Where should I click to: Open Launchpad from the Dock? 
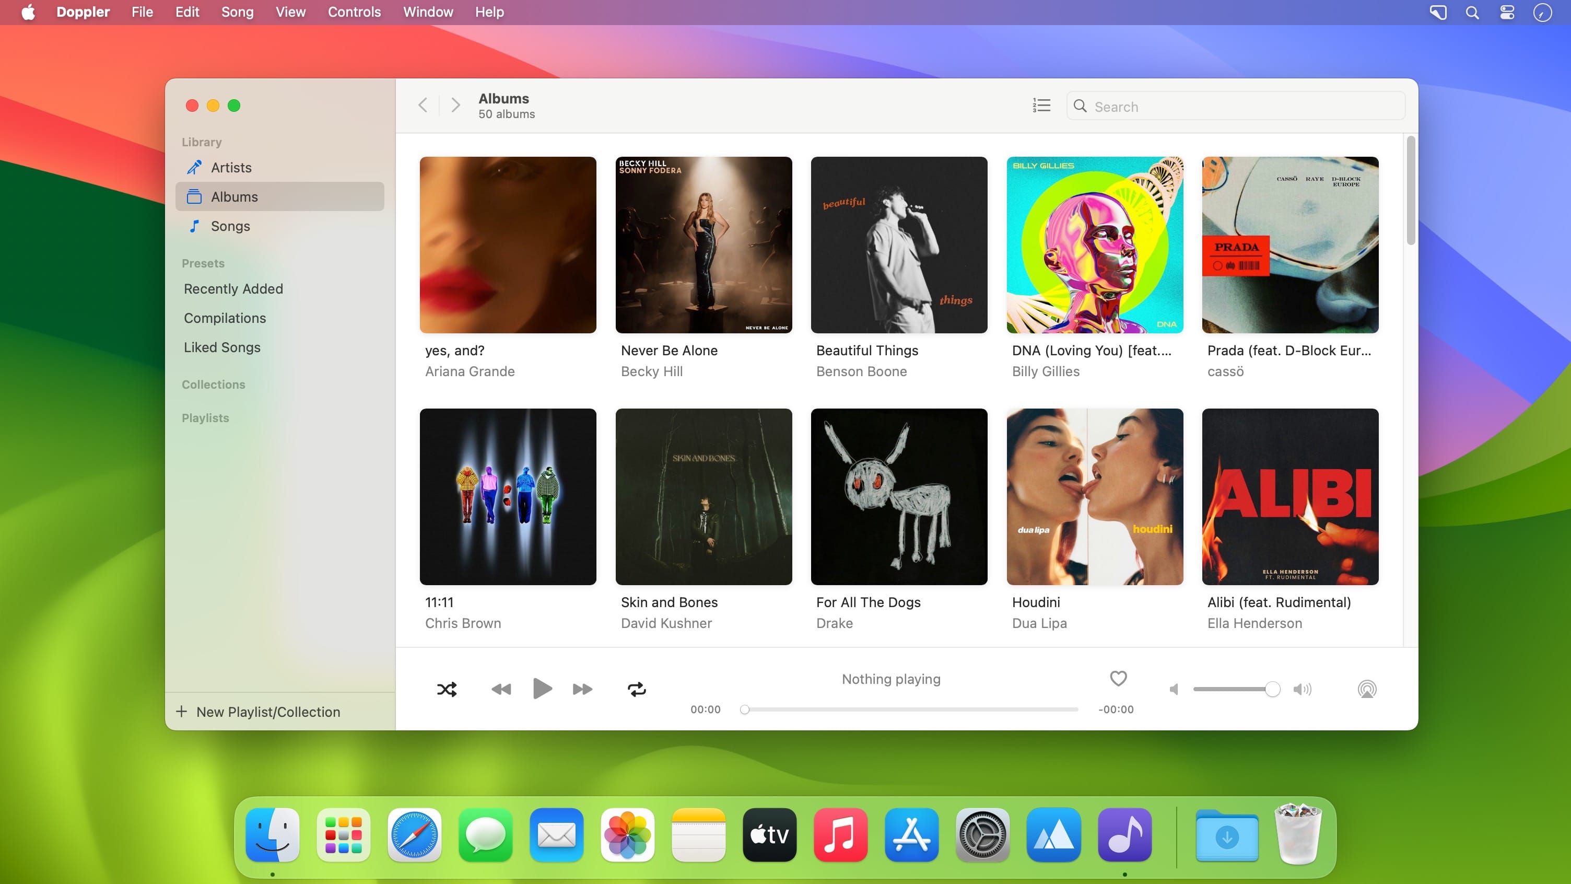click(343, 834)
